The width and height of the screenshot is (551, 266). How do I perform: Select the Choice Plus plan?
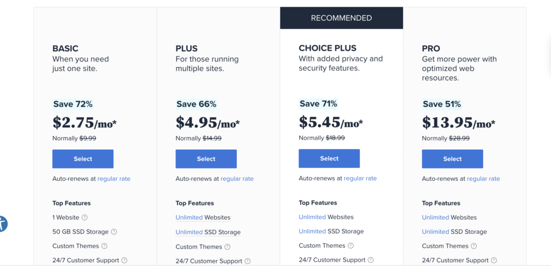pos(329,158)
